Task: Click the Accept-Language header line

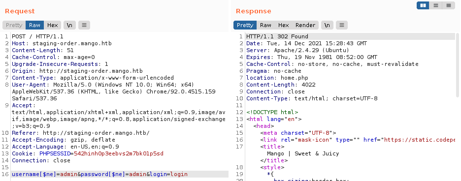Action: [x=66, y=147]
